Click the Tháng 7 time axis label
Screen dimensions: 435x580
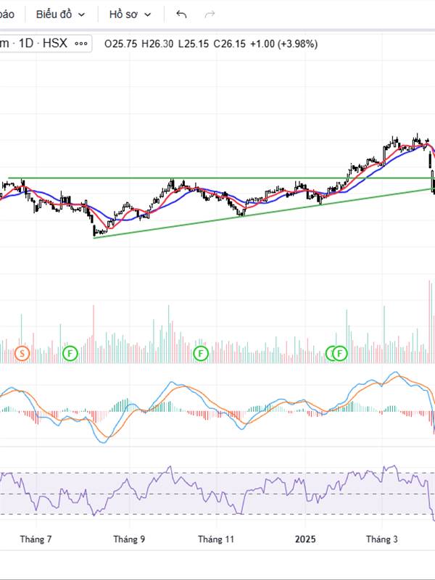(x=36, y=539)
